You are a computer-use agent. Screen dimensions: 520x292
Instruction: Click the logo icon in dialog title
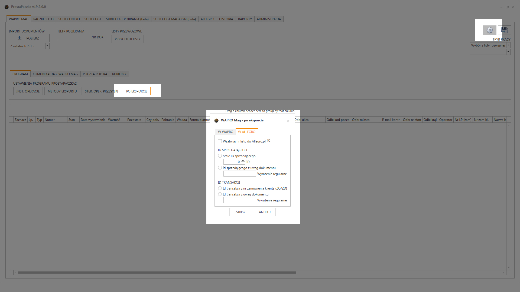point(216,121)
